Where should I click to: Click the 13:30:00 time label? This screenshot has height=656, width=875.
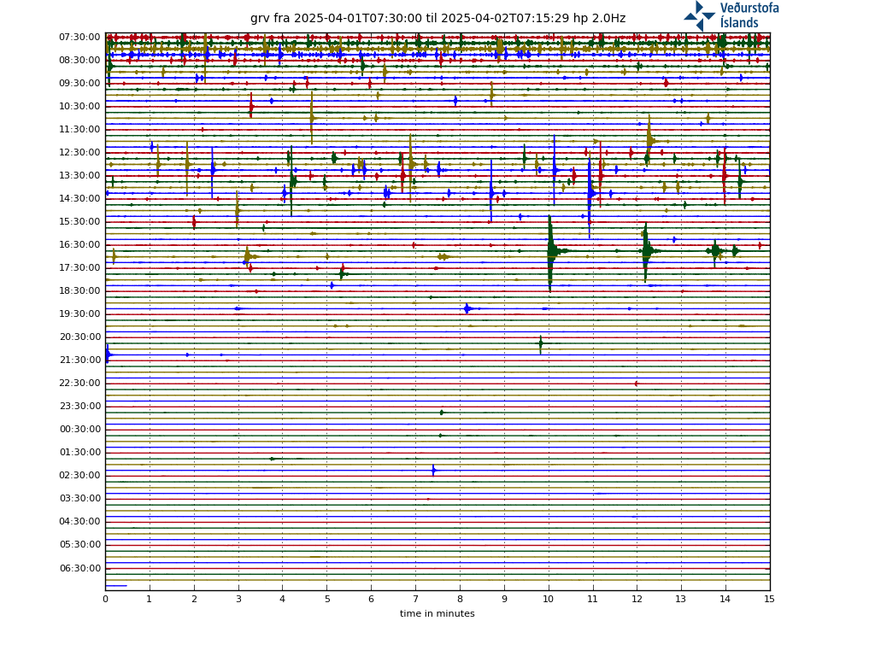click(79, 176)
